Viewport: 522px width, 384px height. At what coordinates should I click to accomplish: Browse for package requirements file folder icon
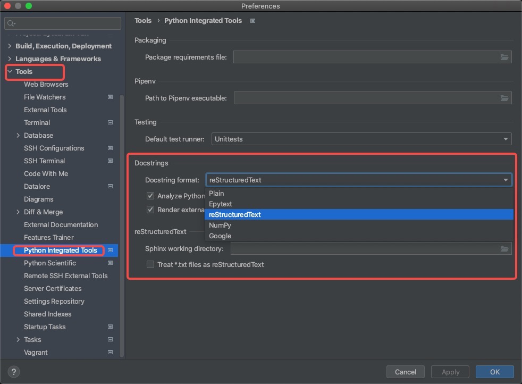click(x=504, y=57)
